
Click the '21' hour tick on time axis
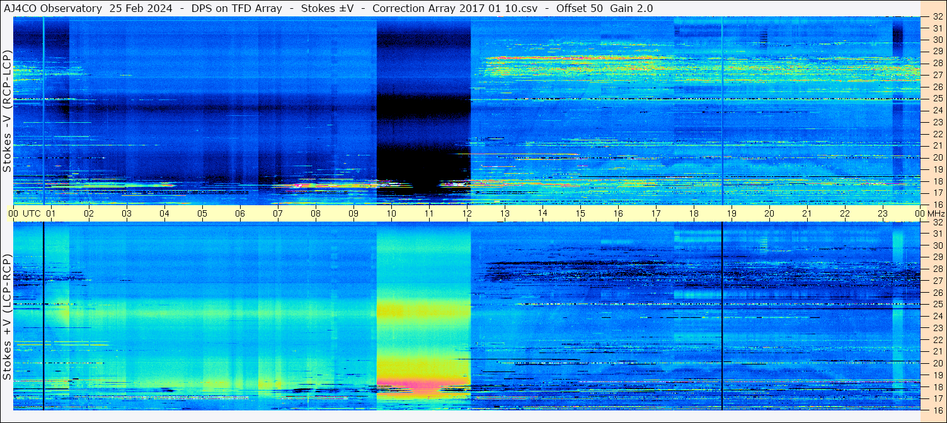click(807, 213)
